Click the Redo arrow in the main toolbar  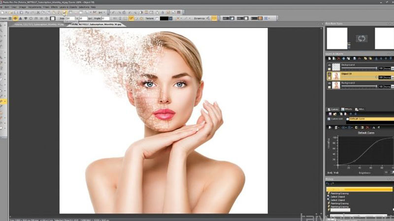(x=32, y=12)
